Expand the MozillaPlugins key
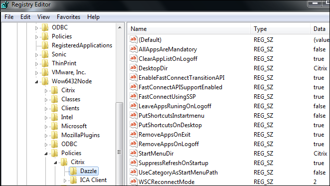The height and width of the screenshot is (186, 330). [x=46, y=136]
